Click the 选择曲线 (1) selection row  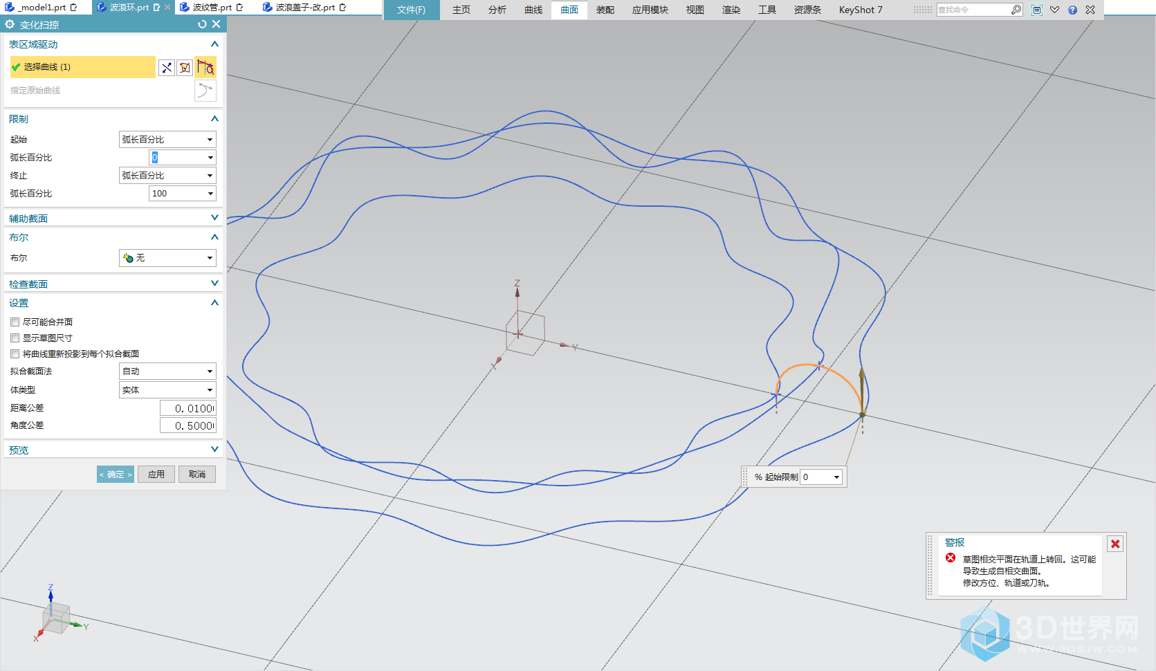coord(82,67)
